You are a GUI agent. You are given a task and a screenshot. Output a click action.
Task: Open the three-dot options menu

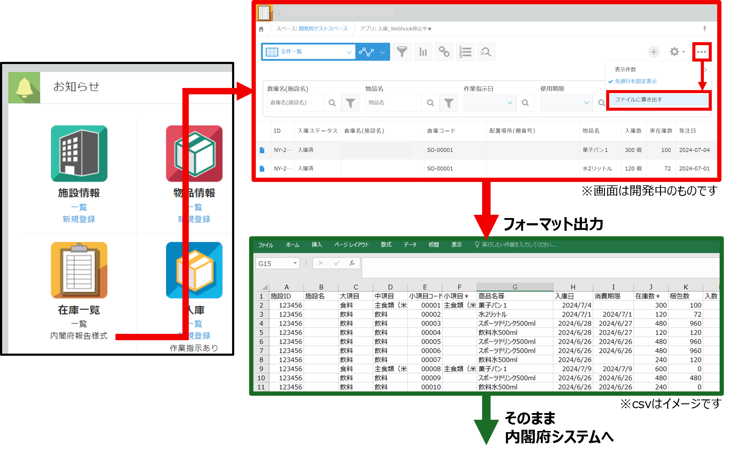click(x=701, y=52)
